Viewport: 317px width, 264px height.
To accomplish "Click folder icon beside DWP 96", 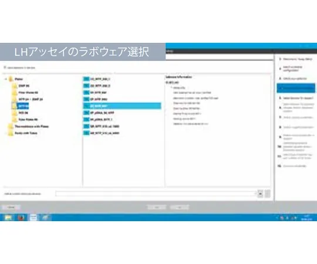I will click(15, 86).
